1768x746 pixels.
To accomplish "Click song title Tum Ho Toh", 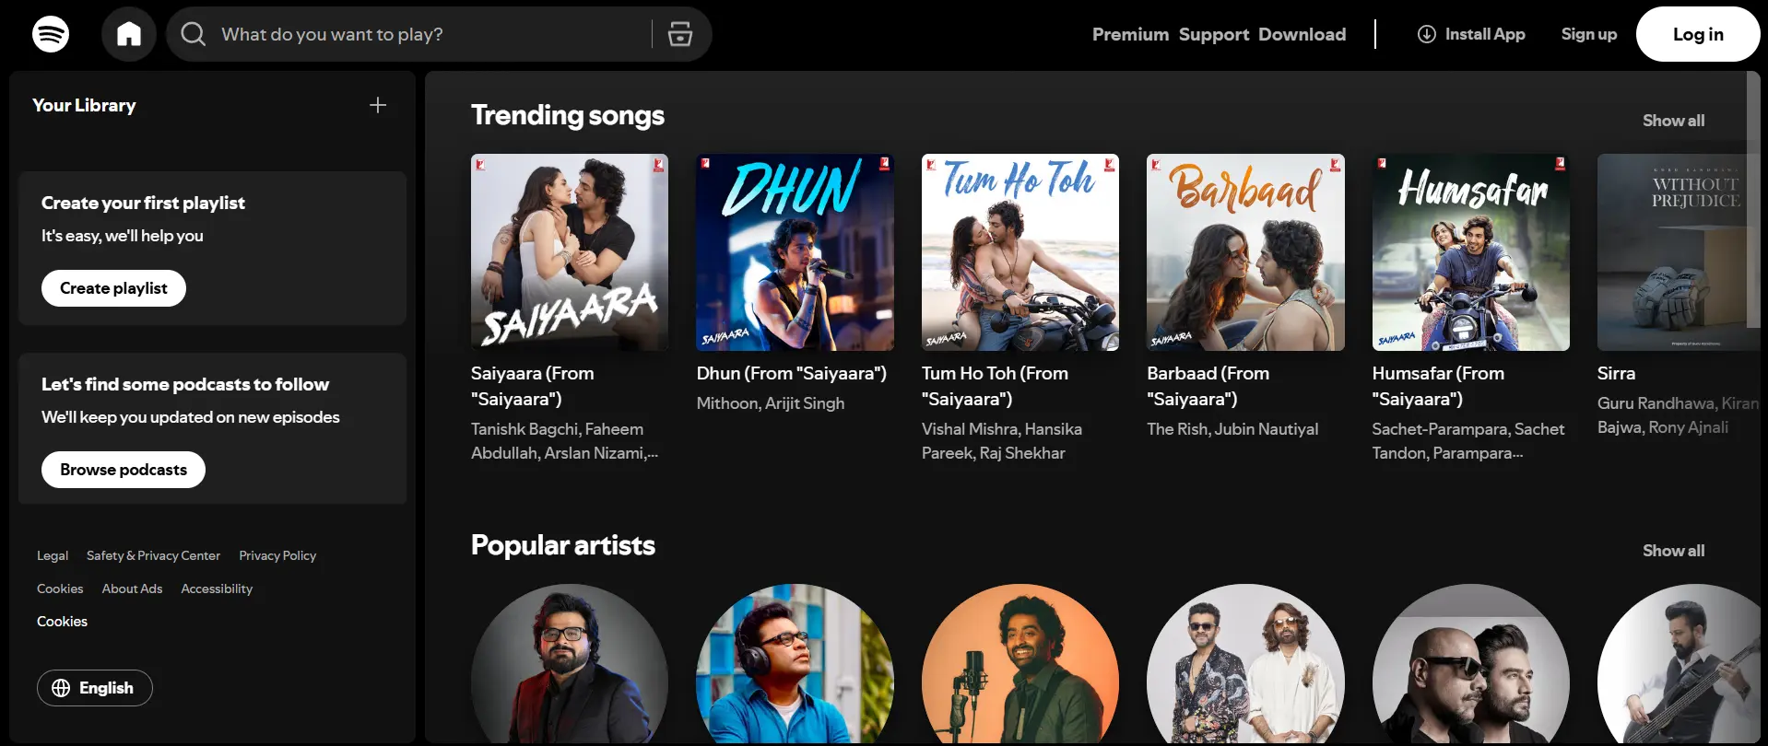I will point(996,386).
